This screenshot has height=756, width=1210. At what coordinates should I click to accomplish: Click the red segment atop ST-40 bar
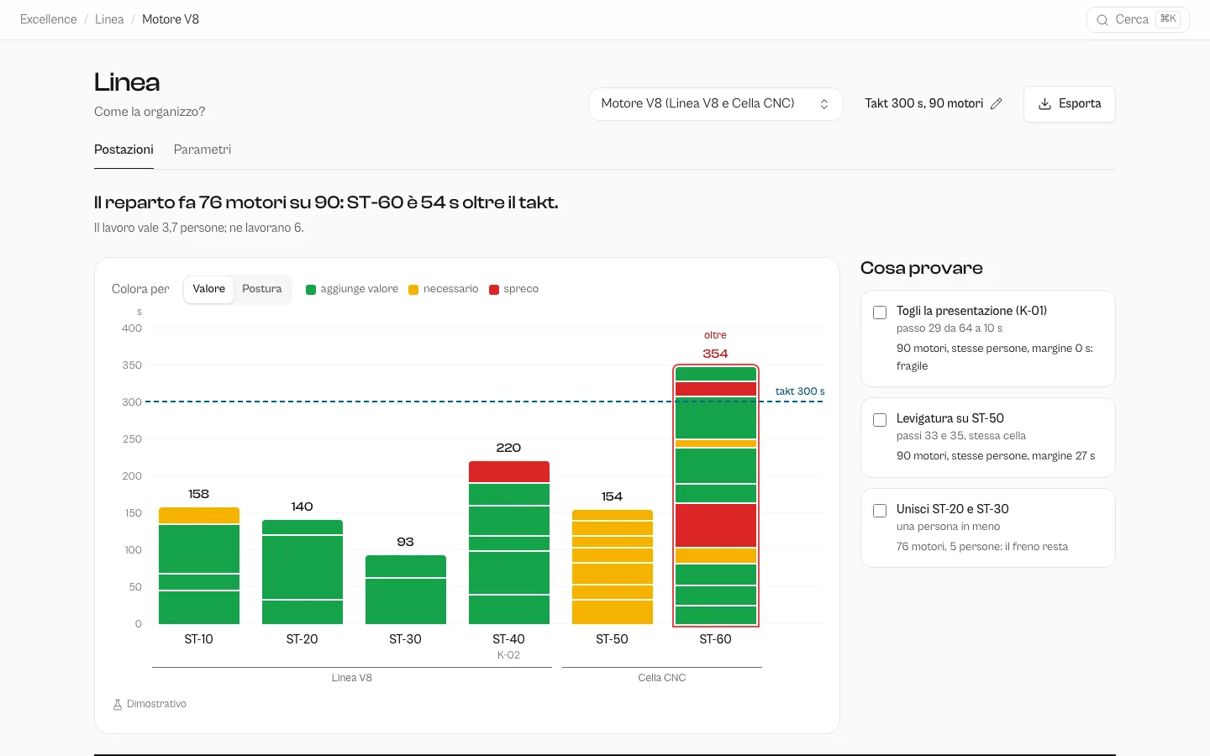(x=509, y=471)
